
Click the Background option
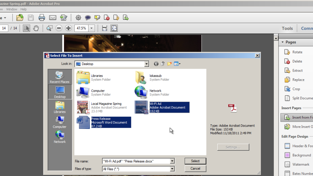click(298, 155)
